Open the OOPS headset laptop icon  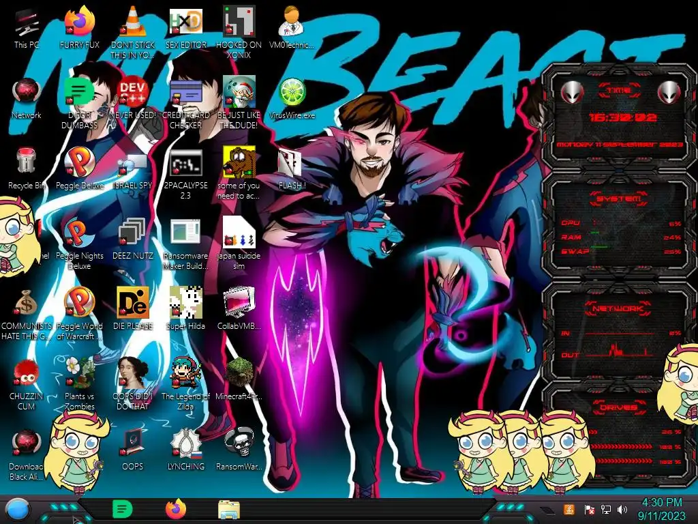click(133, 449)
